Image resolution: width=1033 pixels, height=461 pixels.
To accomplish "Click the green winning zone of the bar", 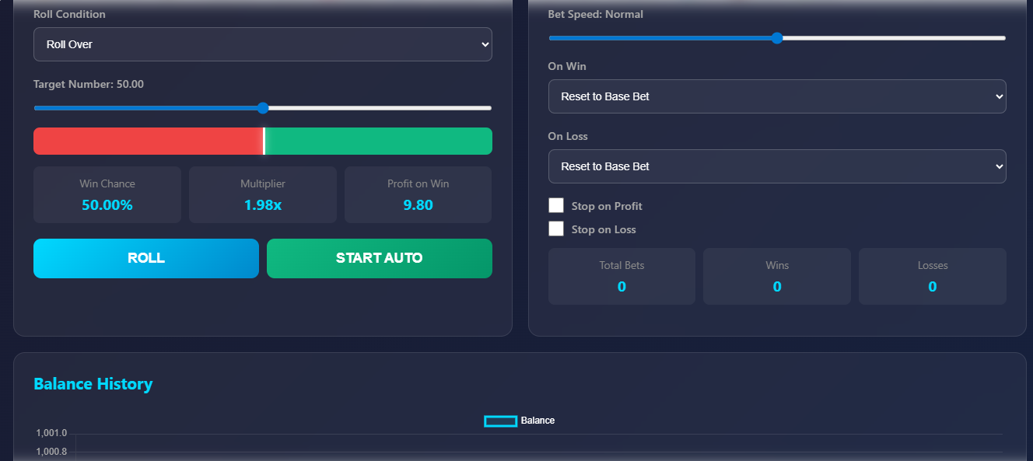I will 378,141.
